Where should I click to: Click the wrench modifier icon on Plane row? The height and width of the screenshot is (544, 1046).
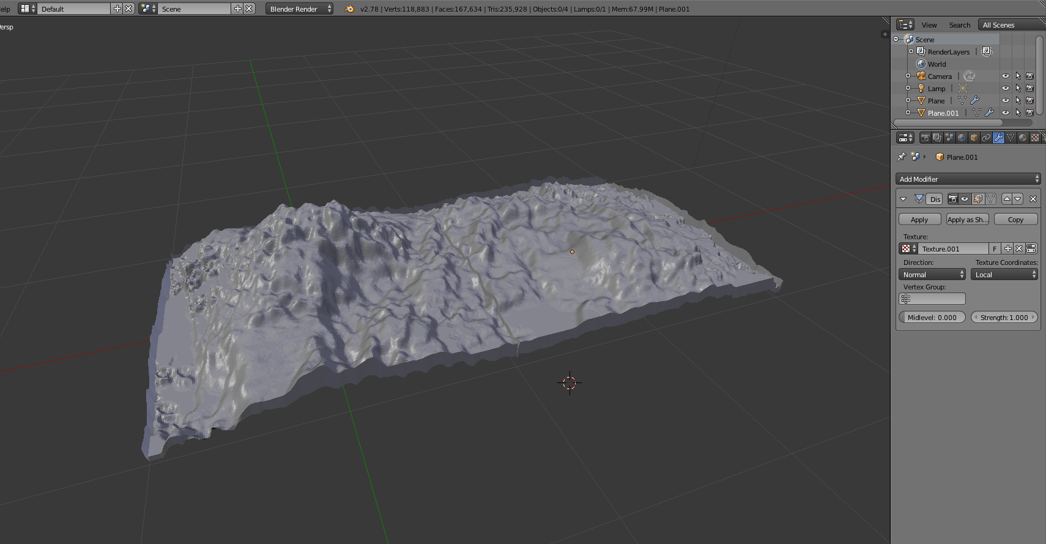pos(975,100)
